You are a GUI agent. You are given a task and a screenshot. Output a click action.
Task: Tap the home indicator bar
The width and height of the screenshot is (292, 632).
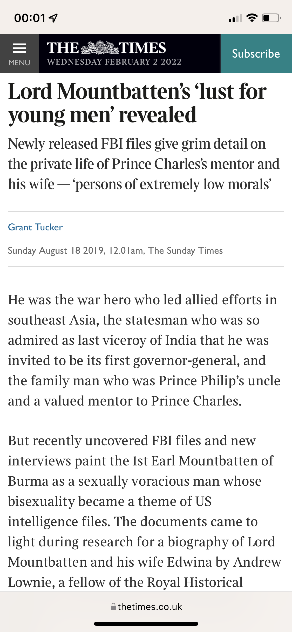pyautogui.click(x=146, y=624)
